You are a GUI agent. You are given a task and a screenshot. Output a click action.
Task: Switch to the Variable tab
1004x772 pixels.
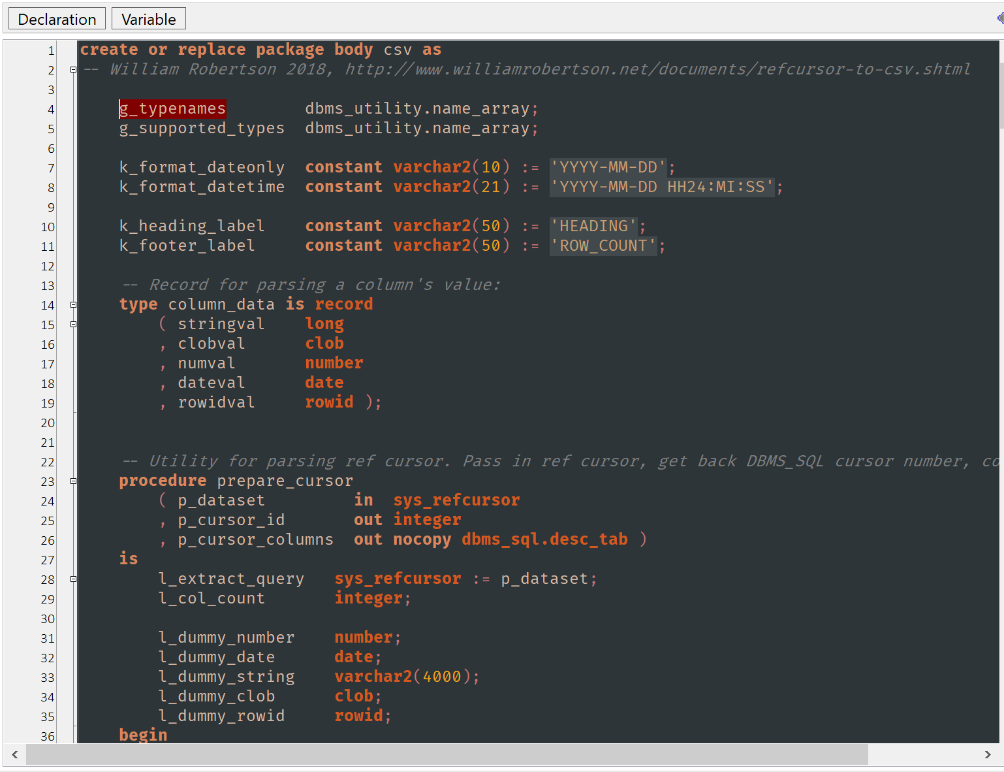pyautogui.click(x=148, y=19)
